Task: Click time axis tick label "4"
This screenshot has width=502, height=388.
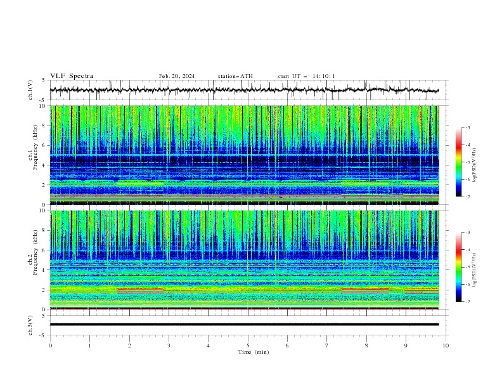Action: point(208,346)
